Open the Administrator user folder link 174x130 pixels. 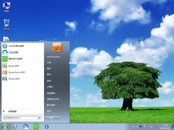coord(54,57)
